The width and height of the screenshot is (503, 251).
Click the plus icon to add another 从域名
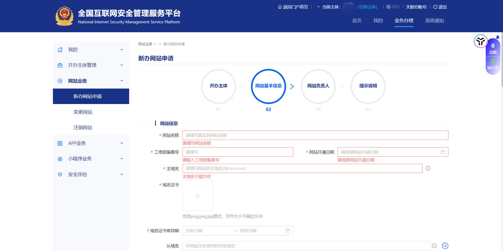[x=445, y=246]
